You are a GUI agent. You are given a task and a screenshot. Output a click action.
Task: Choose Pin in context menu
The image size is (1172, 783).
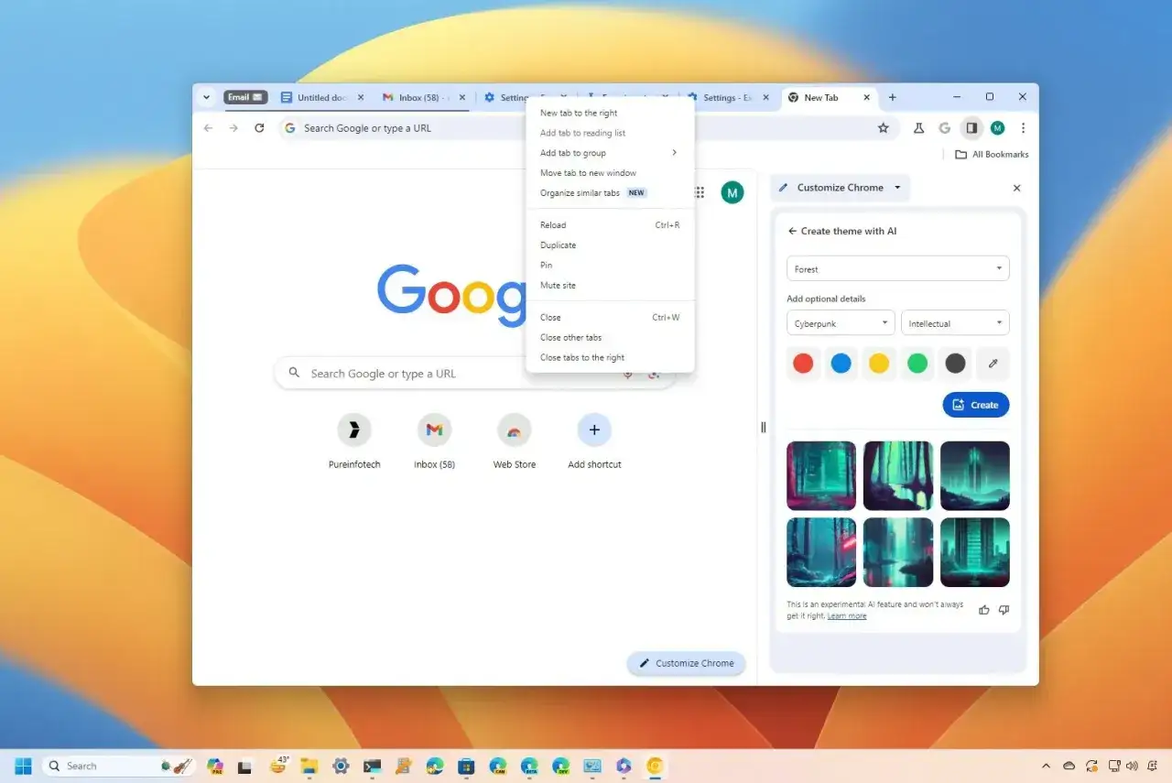(x=610, y=265)
